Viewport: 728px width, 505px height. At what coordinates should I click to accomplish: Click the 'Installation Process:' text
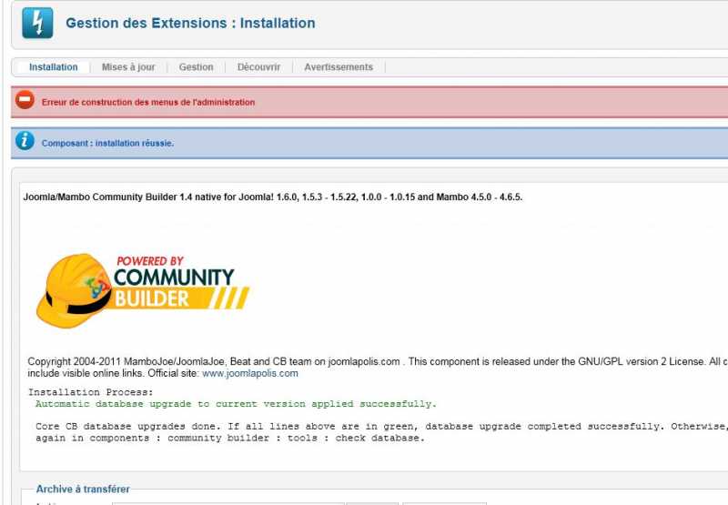[90, 392]
